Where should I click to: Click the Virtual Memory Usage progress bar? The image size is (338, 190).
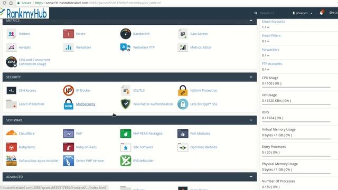click(x=296, y=139)
